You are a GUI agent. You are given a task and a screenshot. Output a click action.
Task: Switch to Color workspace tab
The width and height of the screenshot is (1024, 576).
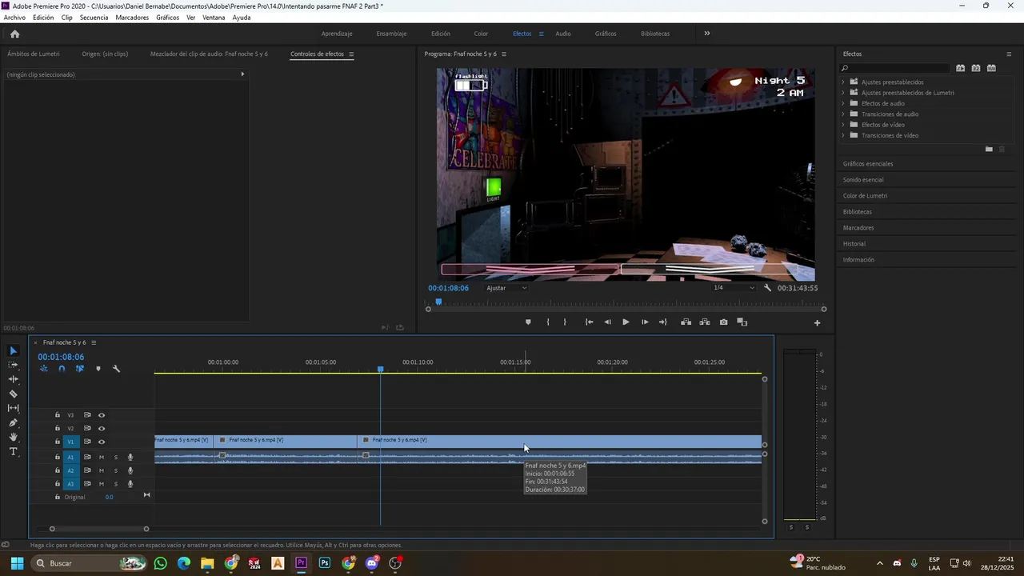(481, 34)
